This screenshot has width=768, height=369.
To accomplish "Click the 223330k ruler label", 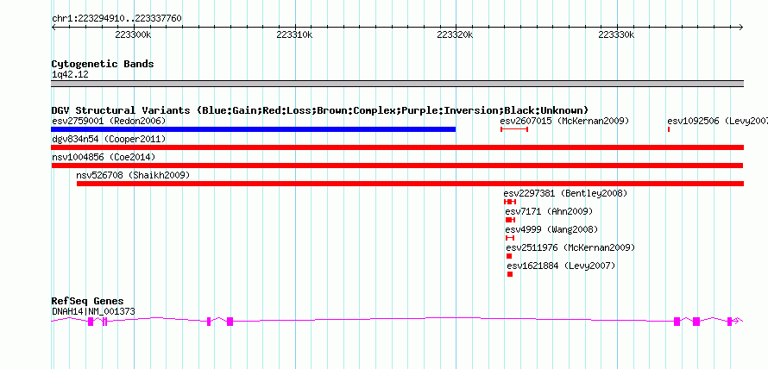I will tap(617, 35).
